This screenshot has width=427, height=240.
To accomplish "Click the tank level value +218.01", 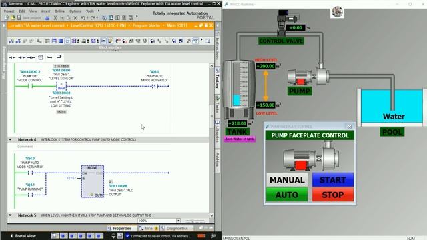I will click(x=237, y=123).
